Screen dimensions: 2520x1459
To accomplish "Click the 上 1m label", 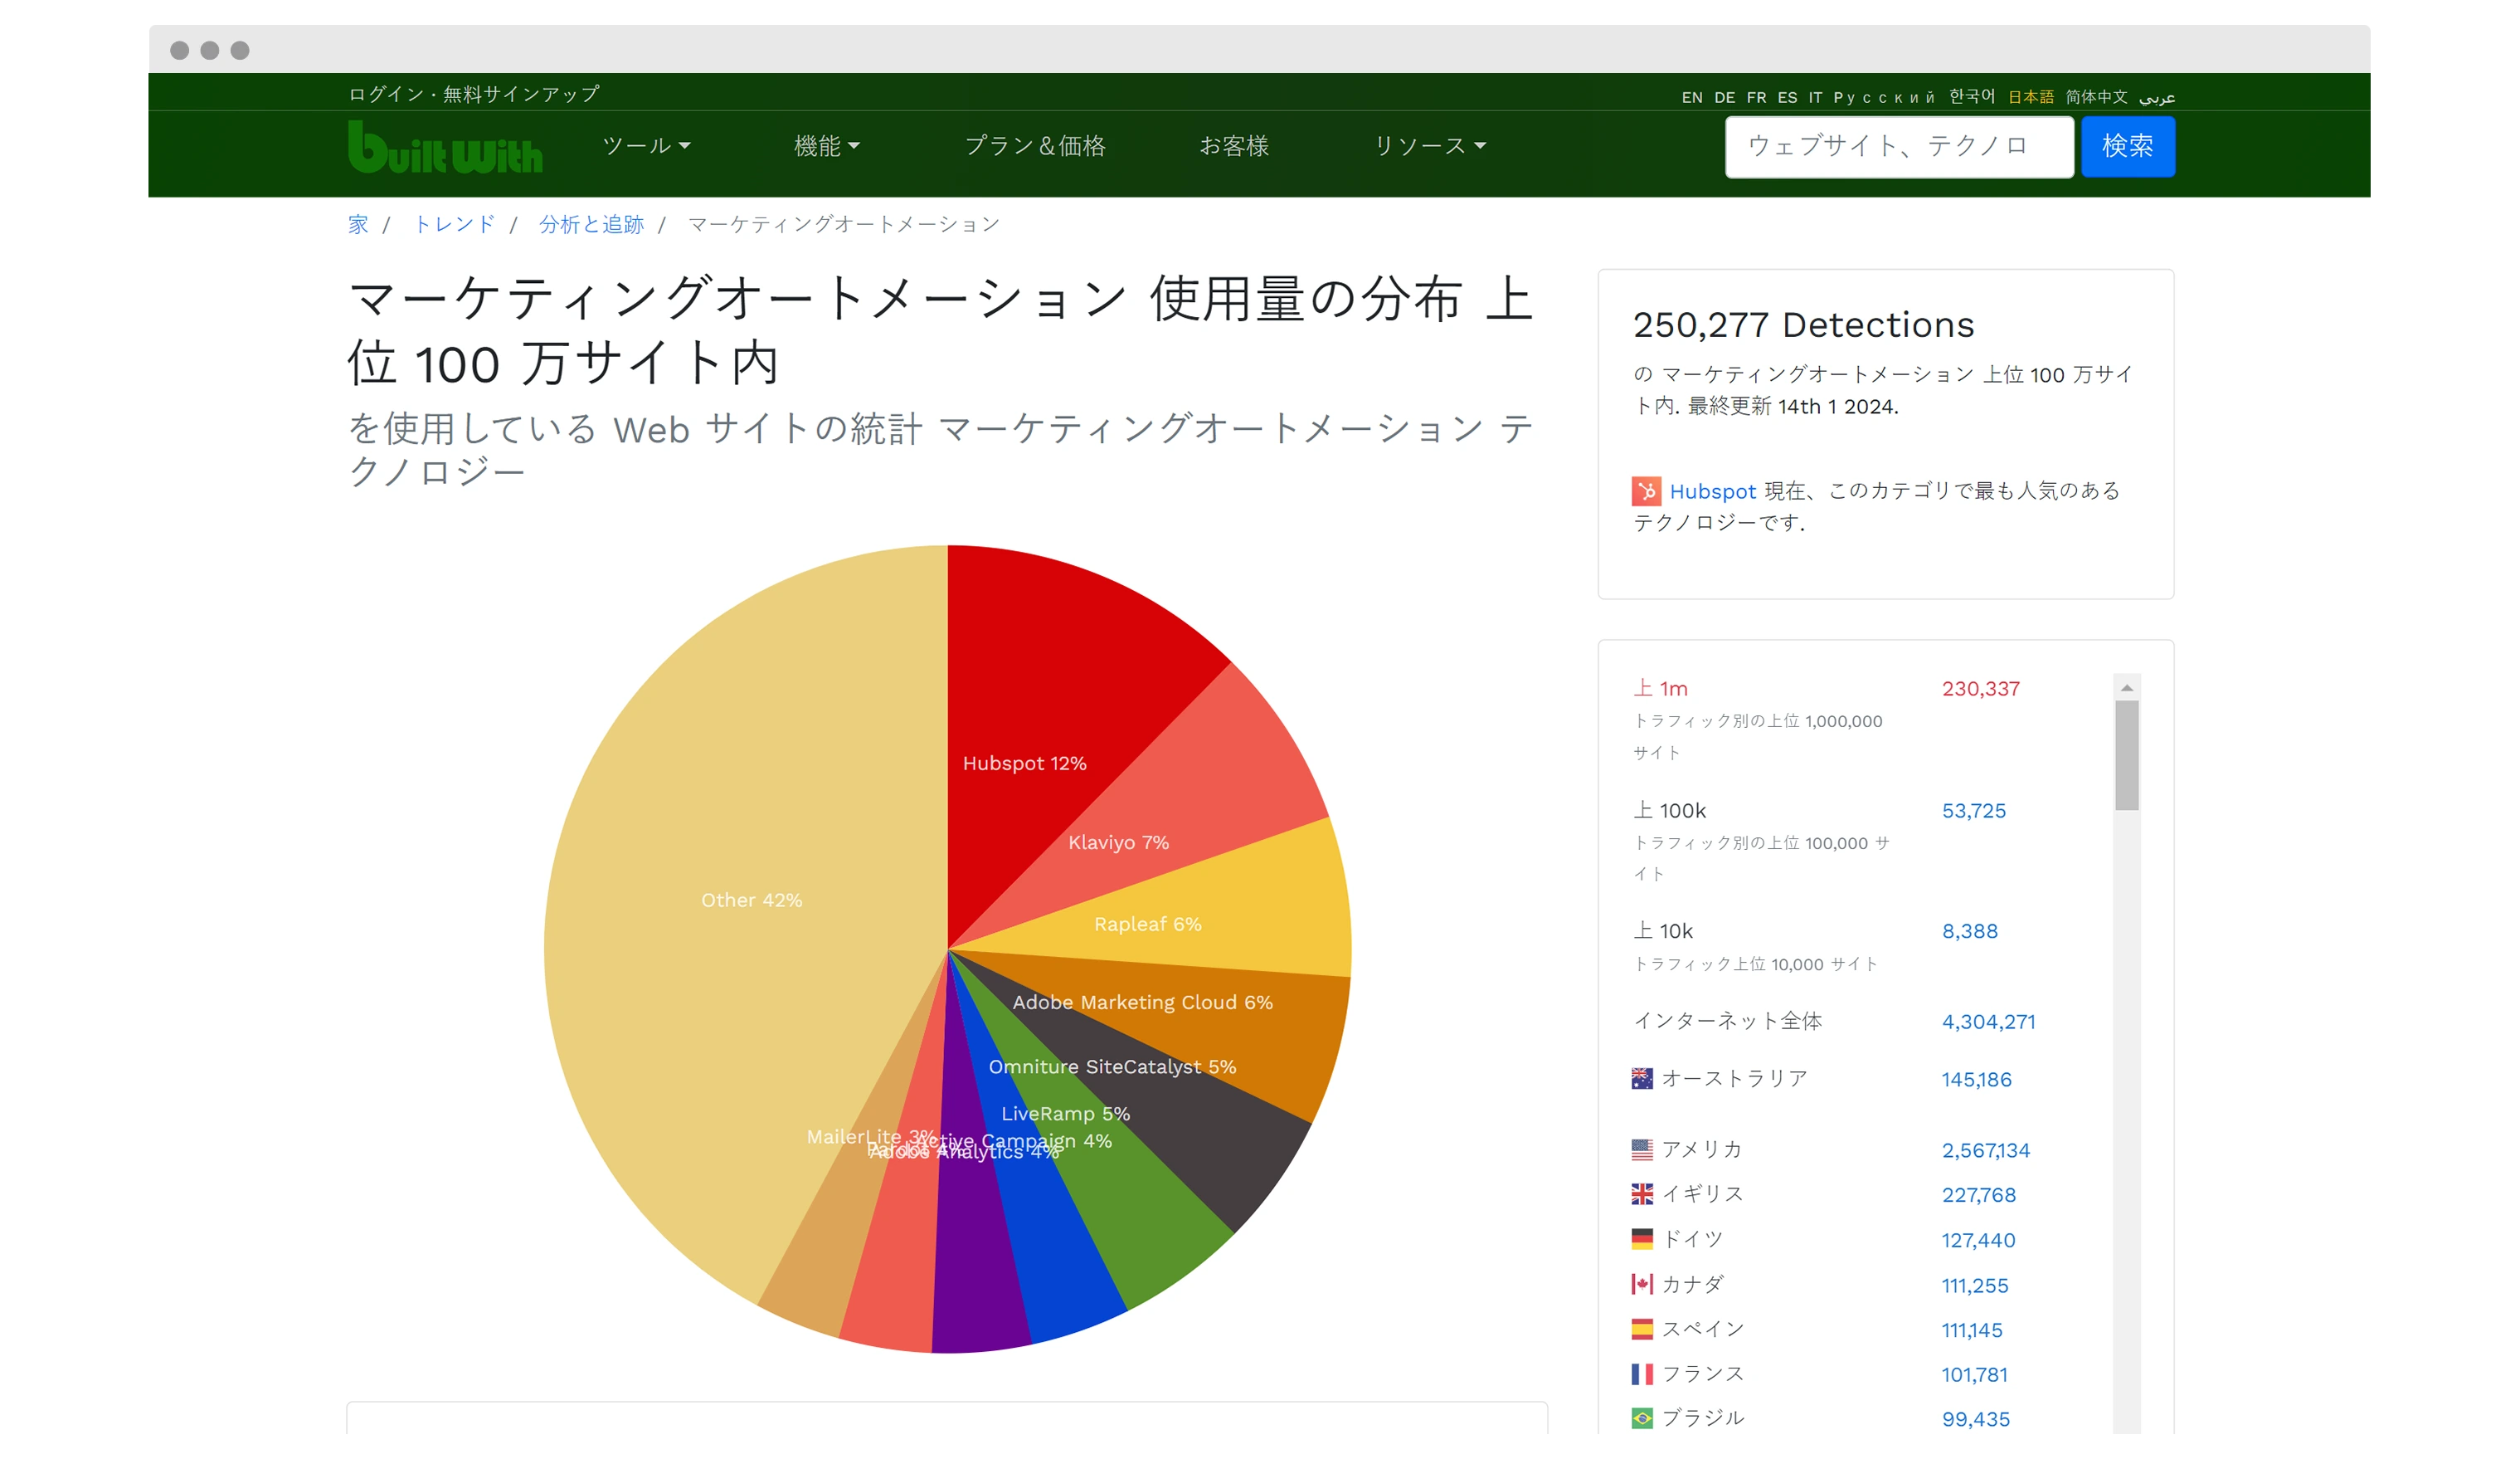I will pos(1660,689).
